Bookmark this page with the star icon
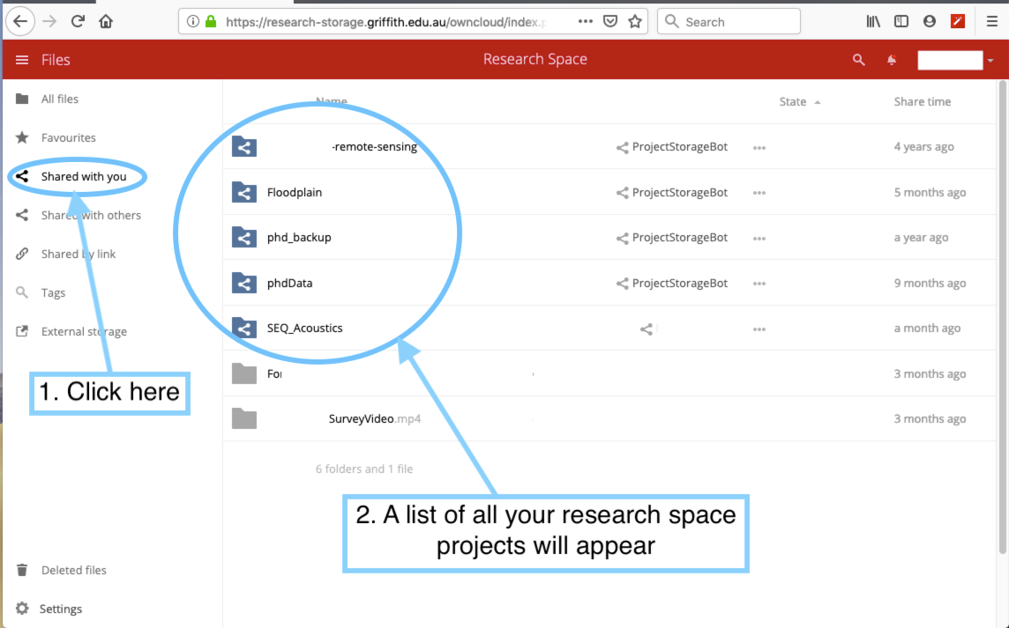 click(x=635, y=21)
